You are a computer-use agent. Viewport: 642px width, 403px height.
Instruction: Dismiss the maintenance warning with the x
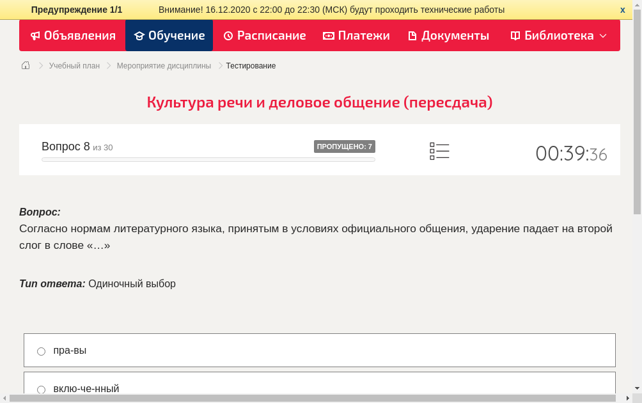(x=622, y=10)
